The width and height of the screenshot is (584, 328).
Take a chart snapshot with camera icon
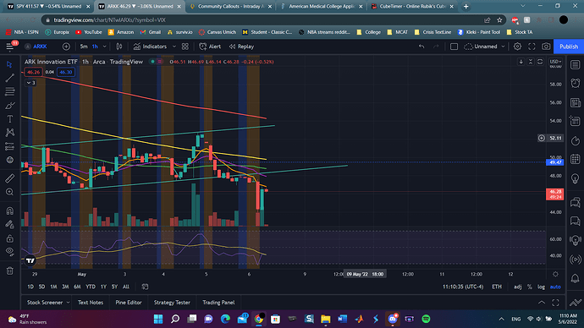coord(546,46)
